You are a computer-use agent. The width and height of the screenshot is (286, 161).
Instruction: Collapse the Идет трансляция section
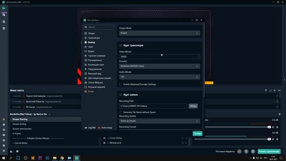[x=121, y=46]
